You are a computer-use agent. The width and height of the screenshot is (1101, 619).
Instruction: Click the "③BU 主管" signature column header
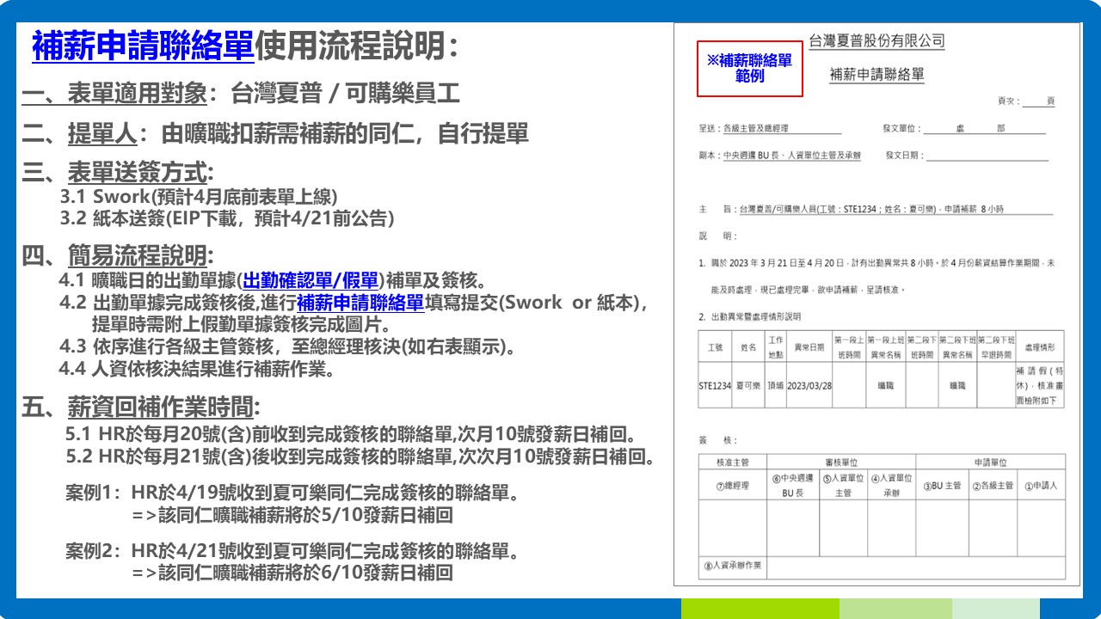click(x=941, y=486)
